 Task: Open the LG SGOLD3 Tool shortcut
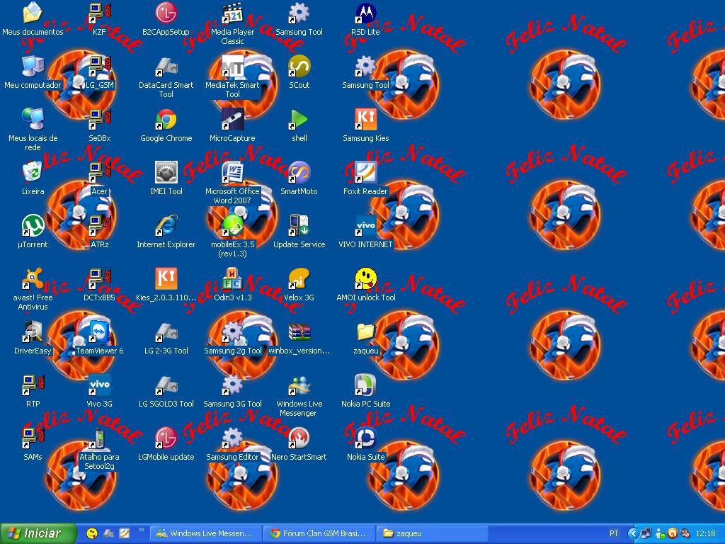[x=166, y=386]
